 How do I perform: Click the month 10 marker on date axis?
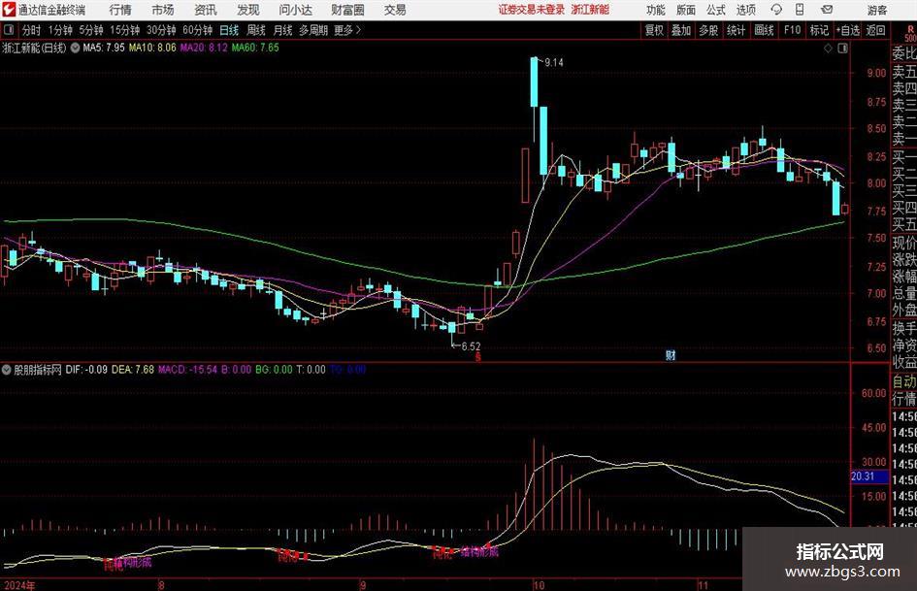538,585
